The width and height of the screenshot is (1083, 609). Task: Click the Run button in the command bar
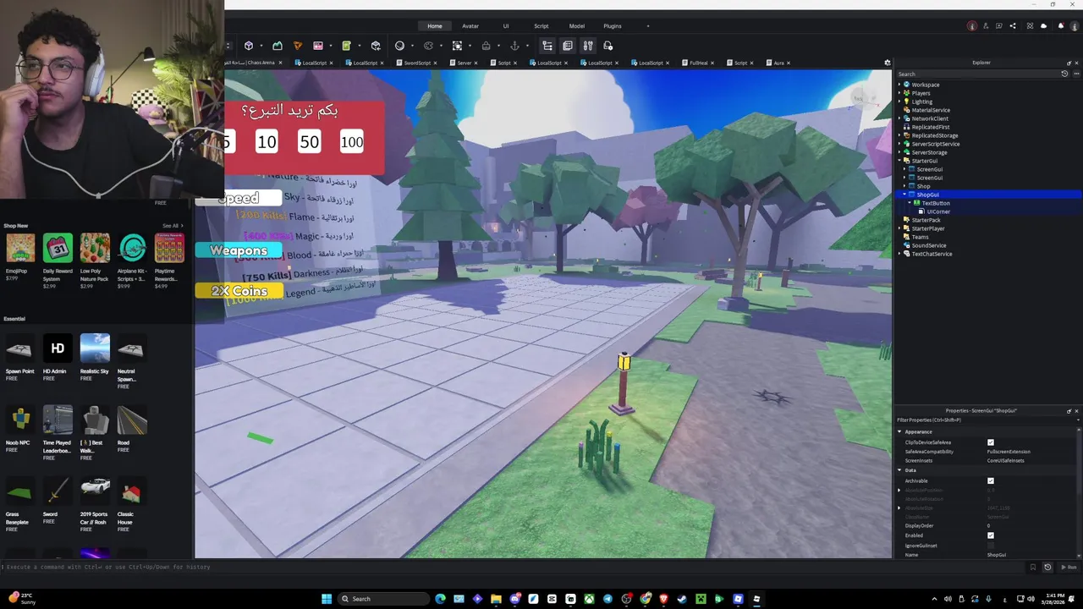pos(1069,567)
